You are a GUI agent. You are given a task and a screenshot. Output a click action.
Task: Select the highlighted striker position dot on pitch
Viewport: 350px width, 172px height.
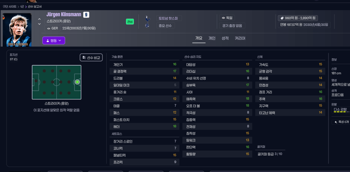click(77, 82)
